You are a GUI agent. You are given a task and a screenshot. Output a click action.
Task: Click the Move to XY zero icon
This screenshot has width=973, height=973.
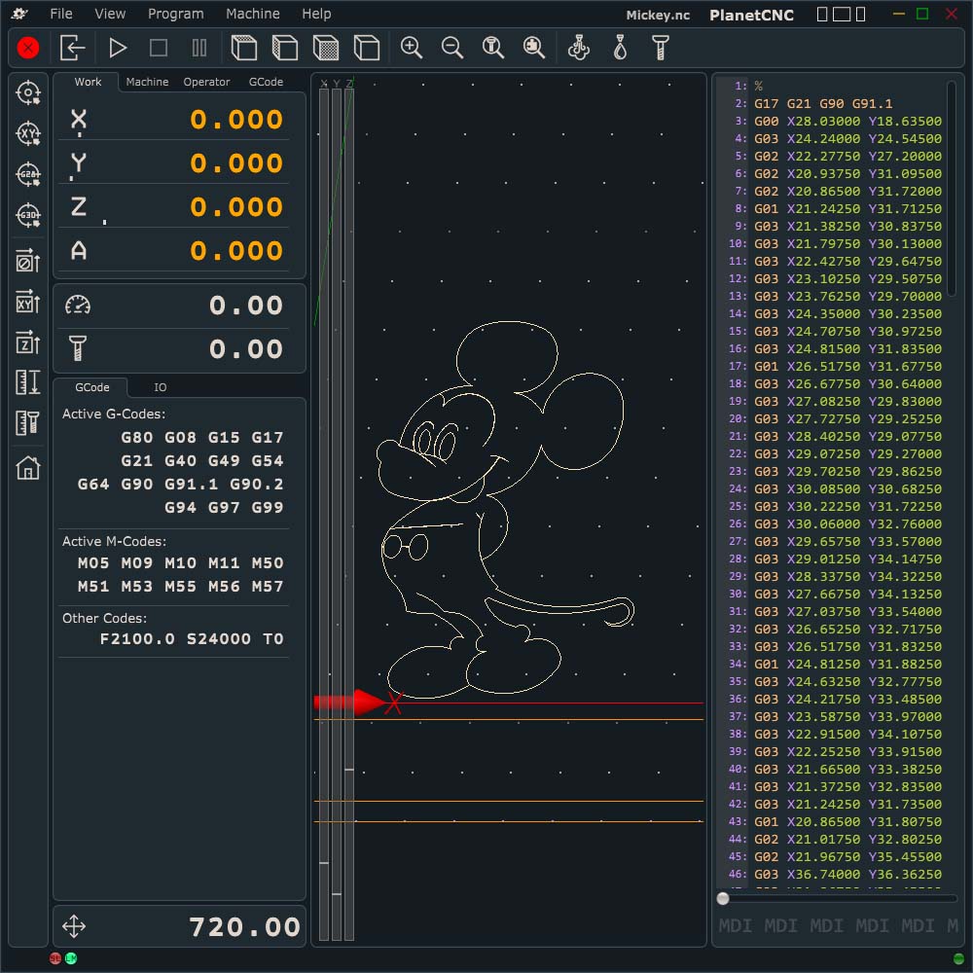[28, 134]
